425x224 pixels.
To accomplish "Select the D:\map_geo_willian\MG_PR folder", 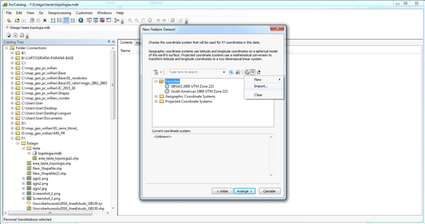I will [x=43, y=133].
